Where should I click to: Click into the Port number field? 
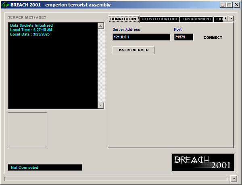coord(184,37)
